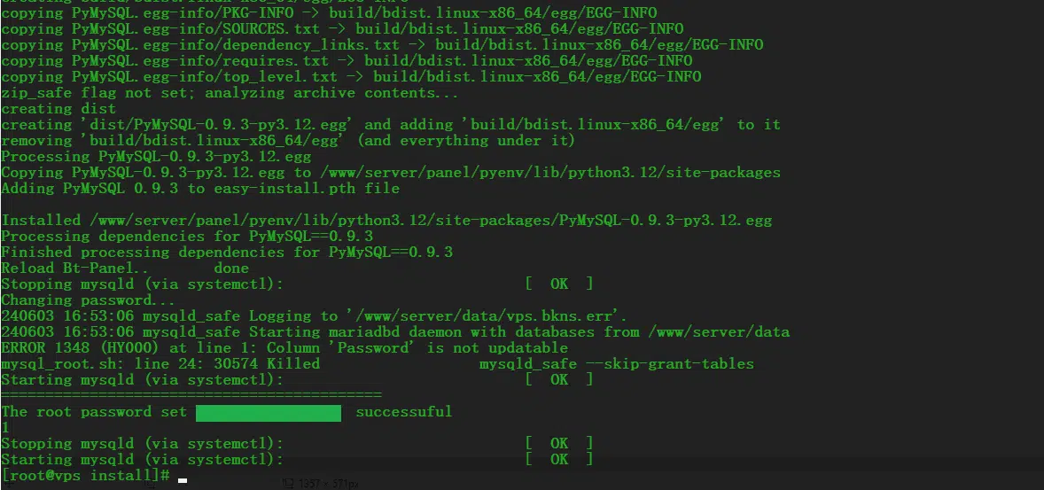
Task: Select the 'removing build/bdist.linux-x86_64/egg' line
Action: [x=288, y=141]
